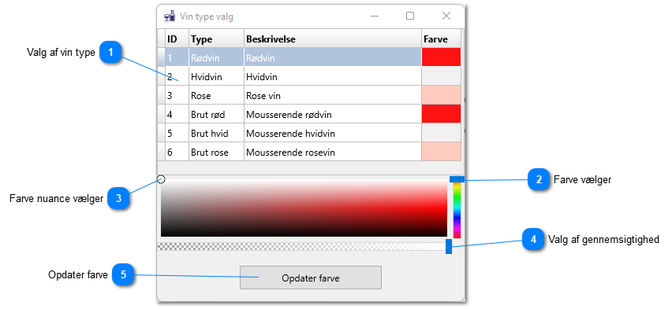Select the Rødvin cell in Type column

pos(216,57)
